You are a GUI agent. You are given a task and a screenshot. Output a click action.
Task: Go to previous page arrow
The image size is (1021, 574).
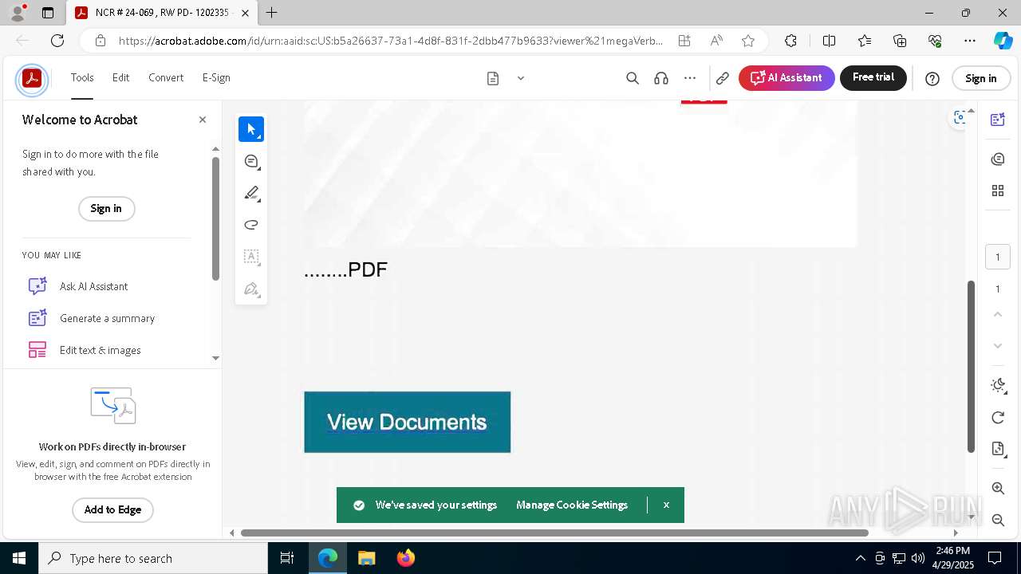coord(997,315)
